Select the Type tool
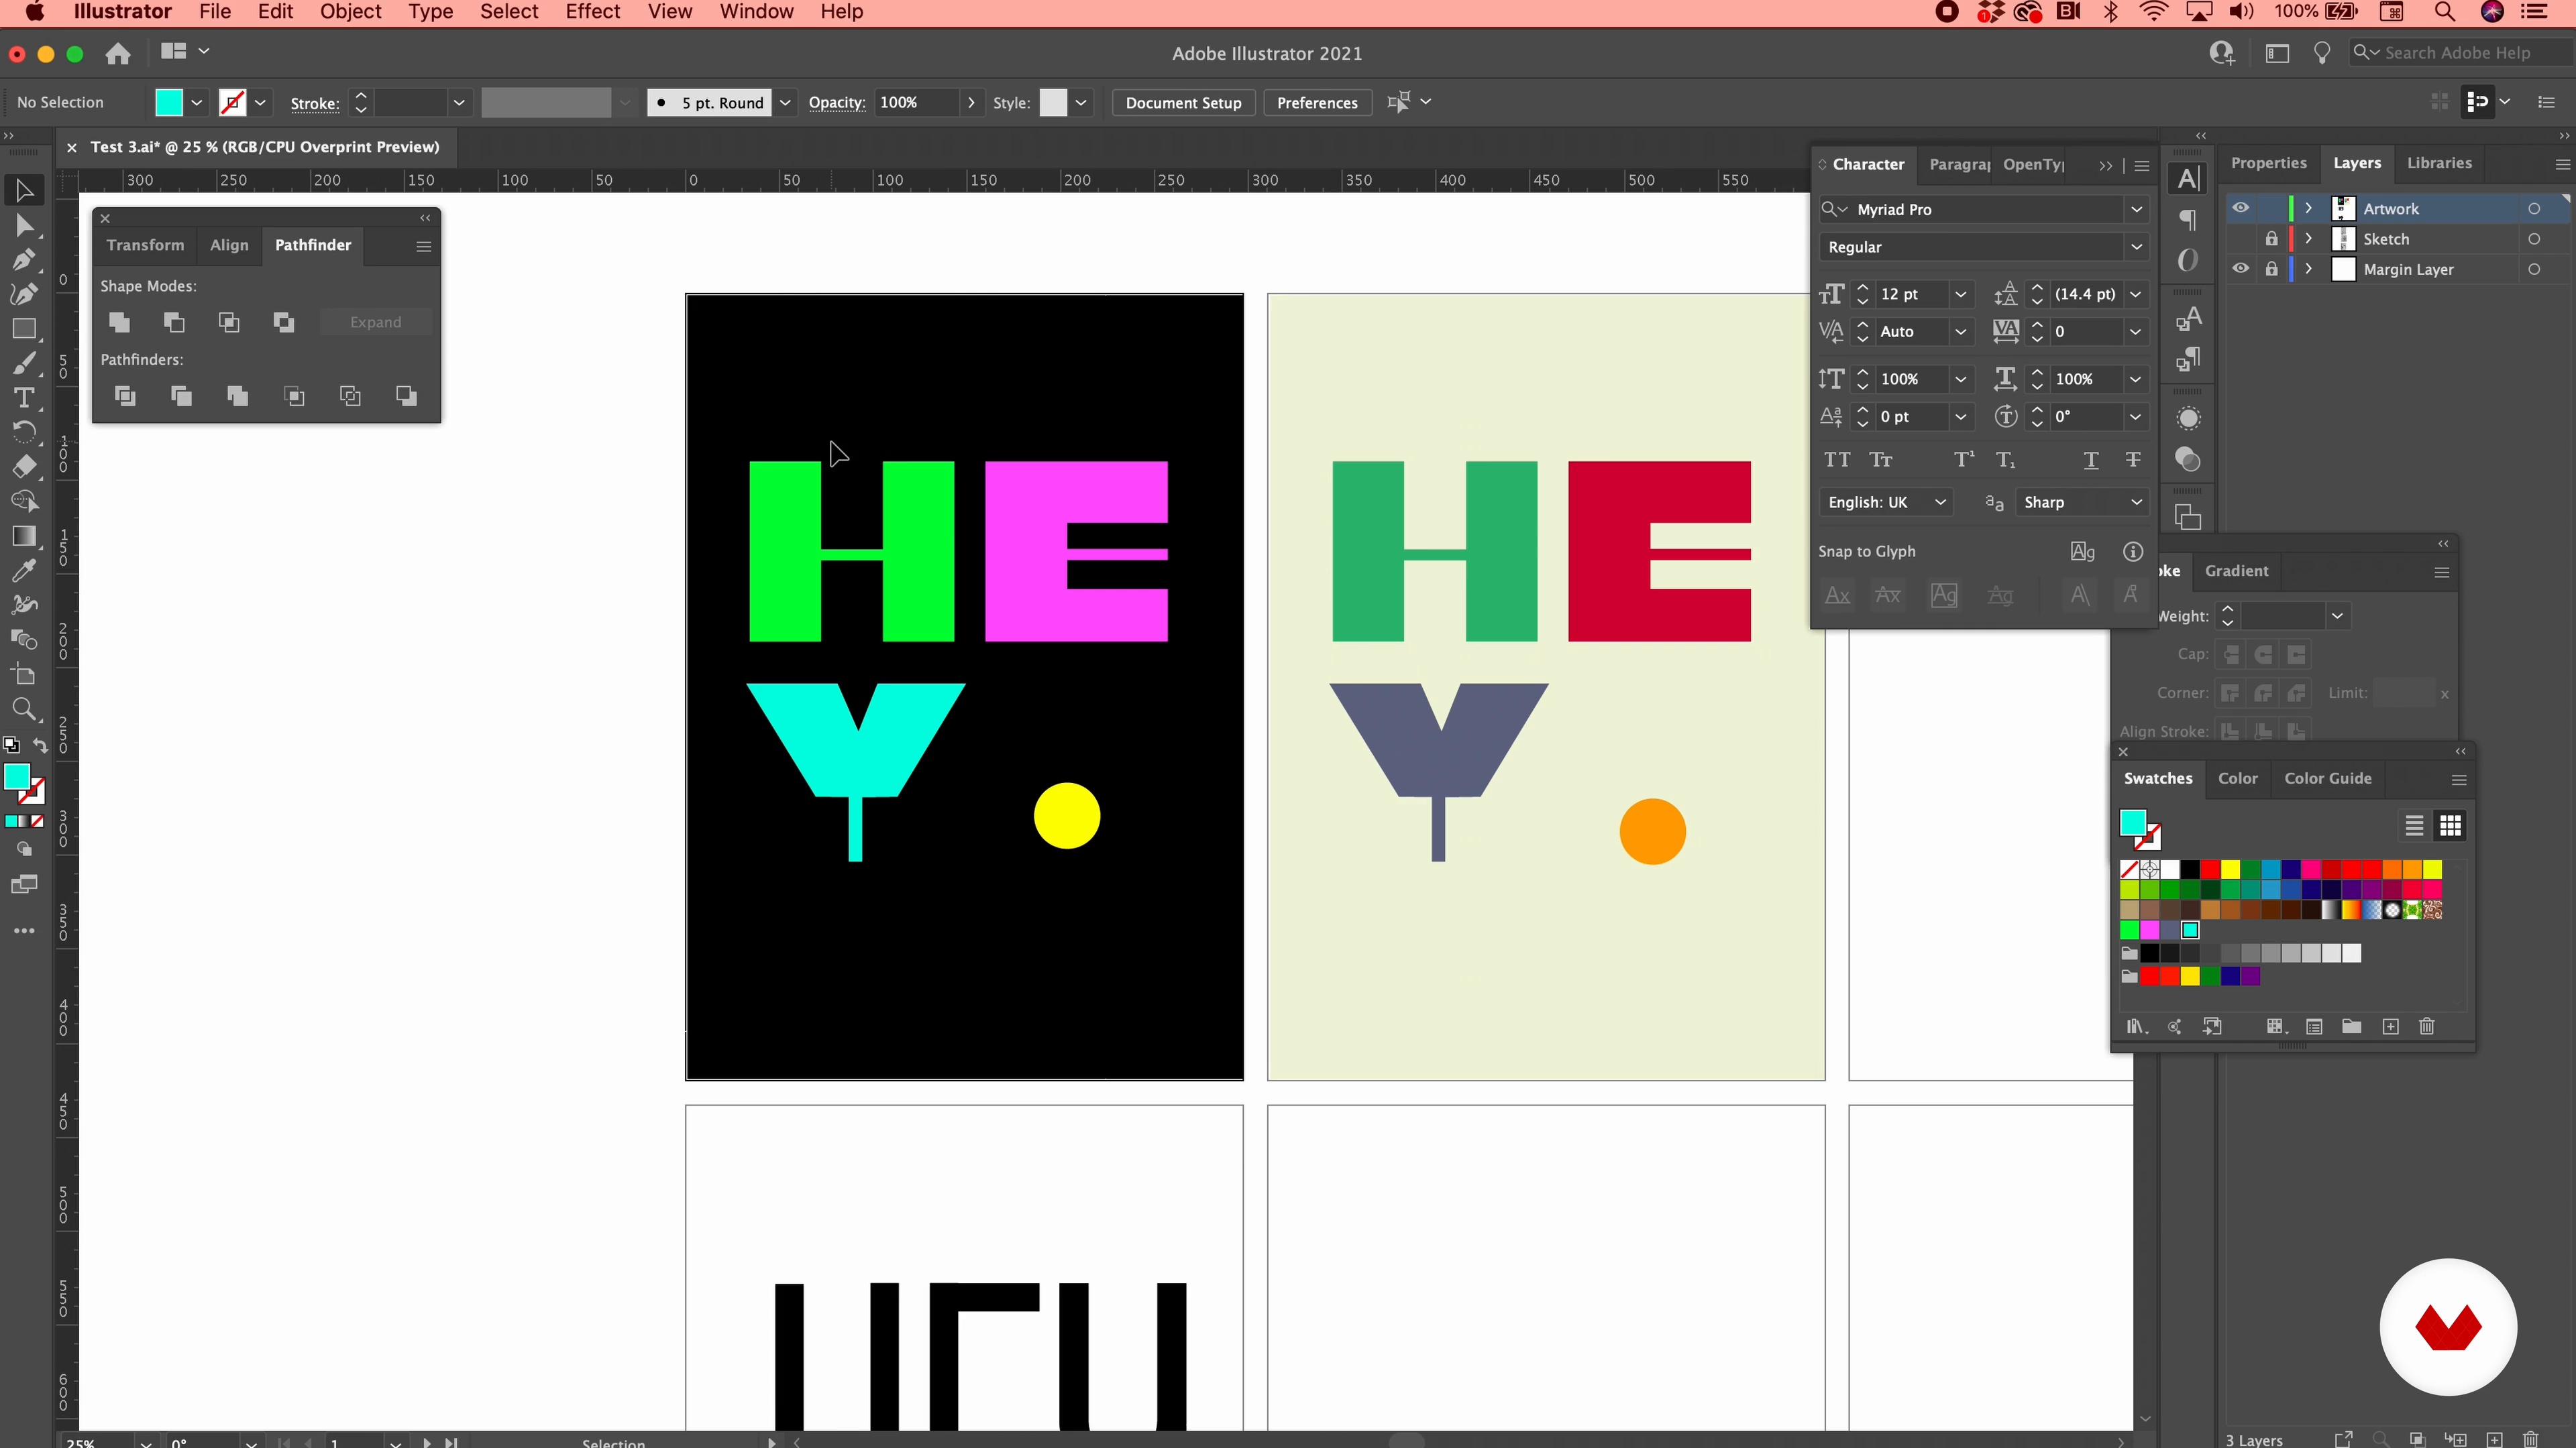Image resolution: width=2576 pixels, height=1448 pixels. pos(24,398)
